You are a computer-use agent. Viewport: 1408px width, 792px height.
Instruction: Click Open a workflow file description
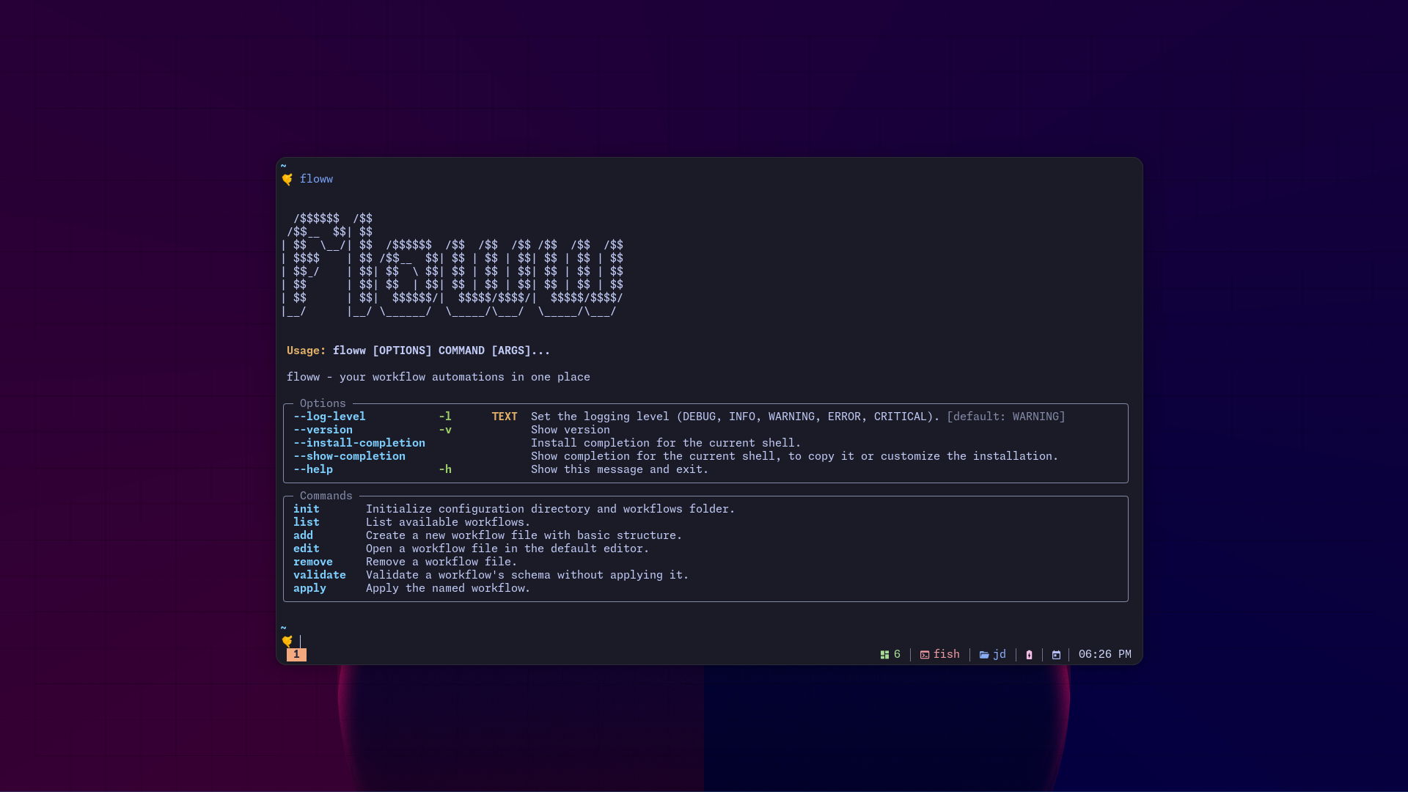(507, 549)
